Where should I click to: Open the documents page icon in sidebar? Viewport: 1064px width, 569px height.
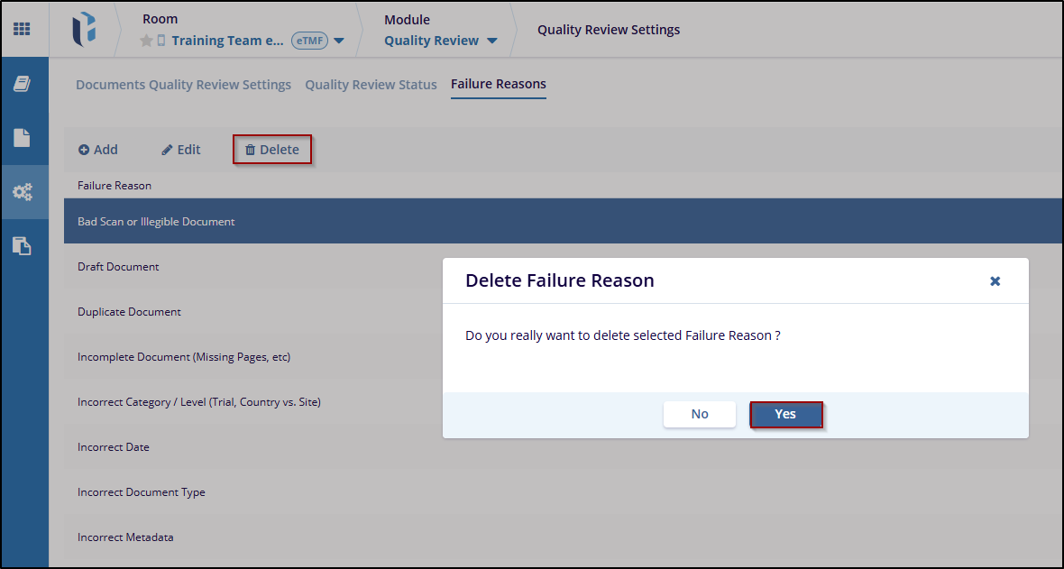point(22,138)
